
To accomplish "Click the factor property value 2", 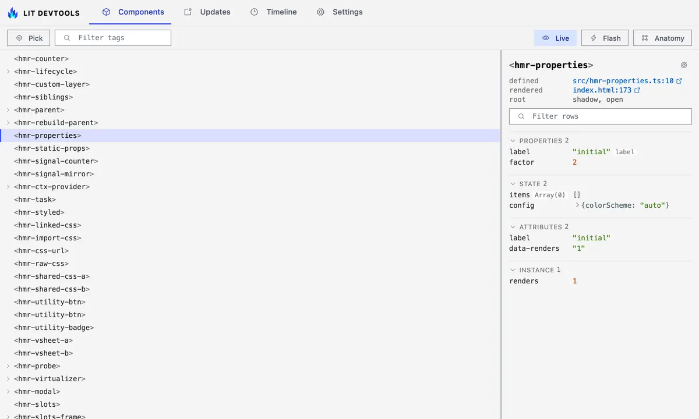I will click(575, 162).
